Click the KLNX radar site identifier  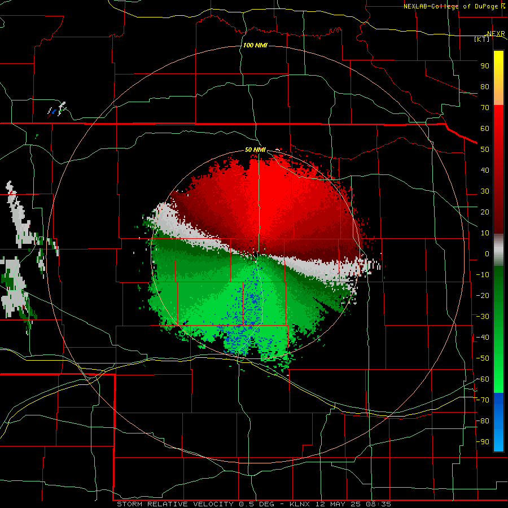(300, 504)
